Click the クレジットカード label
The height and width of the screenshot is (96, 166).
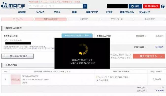coord(13,40)
